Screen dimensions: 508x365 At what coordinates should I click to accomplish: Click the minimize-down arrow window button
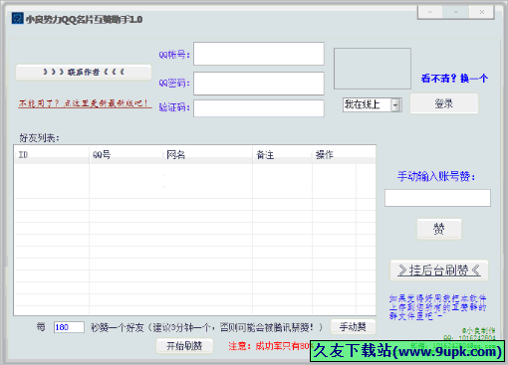[x=429, y=12]
